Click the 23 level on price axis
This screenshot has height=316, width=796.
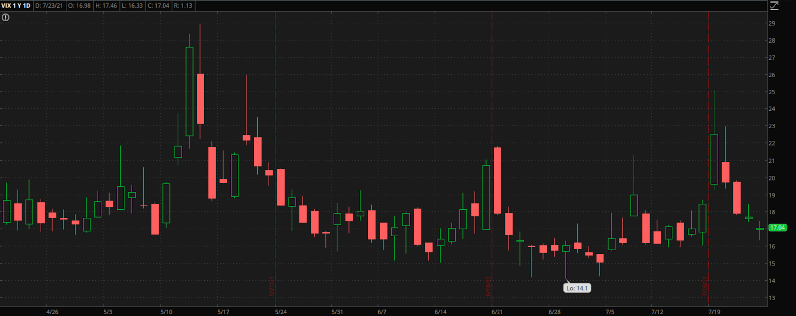[772, 126]
